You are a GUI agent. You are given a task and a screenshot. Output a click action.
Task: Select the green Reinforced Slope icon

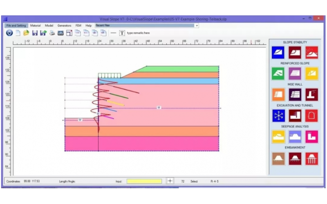click(x=278, y=73)
